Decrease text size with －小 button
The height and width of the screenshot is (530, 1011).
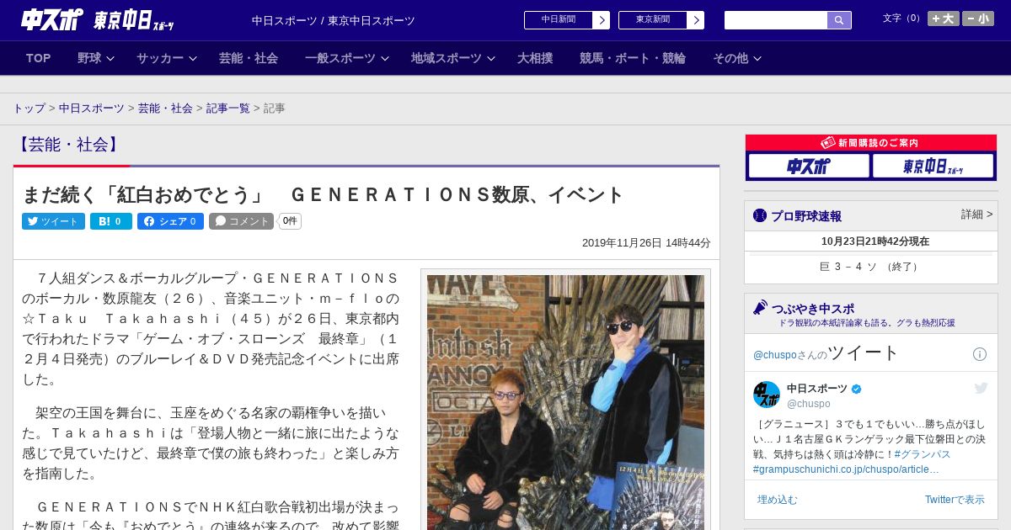click(x=978, y=19)
